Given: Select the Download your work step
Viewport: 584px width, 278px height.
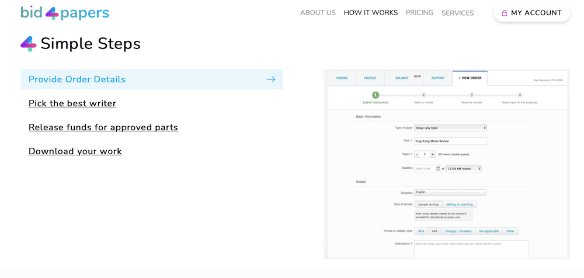Looking at the screenshot, I should [75, 151].
